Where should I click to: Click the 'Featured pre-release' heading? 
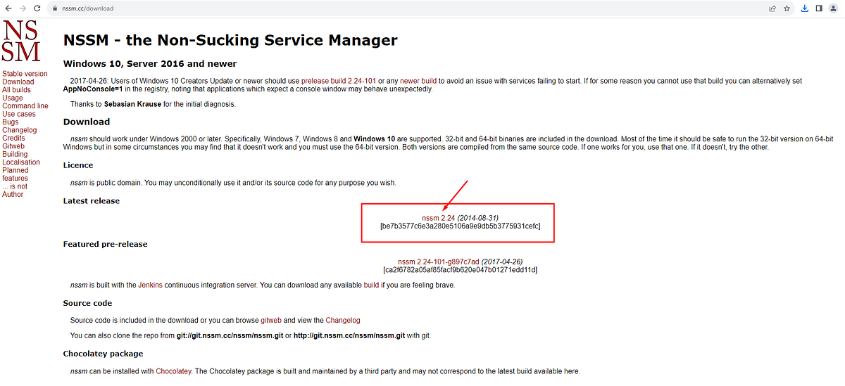(106, 244)
